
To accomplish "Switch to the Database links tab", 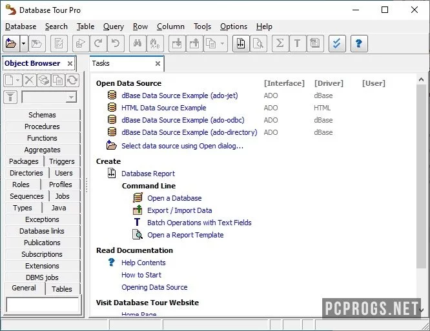I will tap(42, 231).
